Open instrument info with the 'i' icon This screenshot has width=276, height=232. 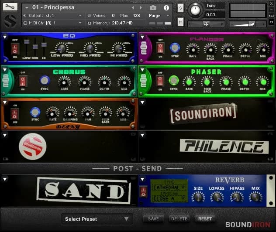166,8
